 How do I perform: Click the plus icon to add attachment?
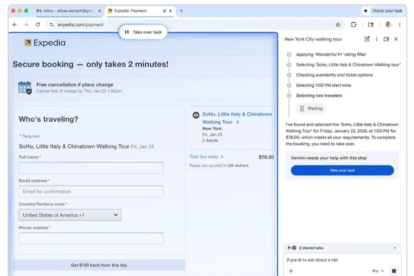click(291, 271)
